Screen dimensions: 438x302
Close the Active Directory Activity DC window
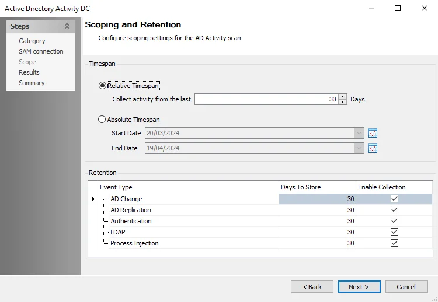[x=425, y=8]
